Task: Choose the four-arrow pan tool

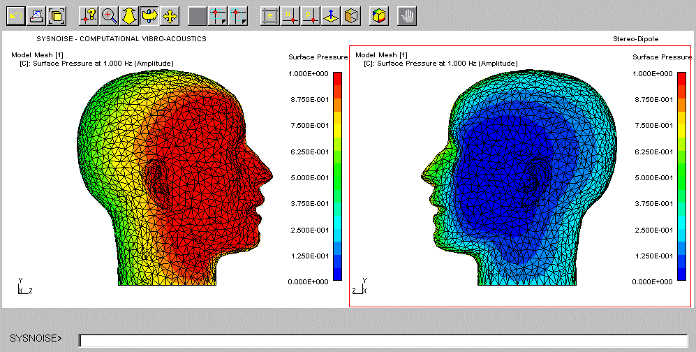Action: (169, 15)
